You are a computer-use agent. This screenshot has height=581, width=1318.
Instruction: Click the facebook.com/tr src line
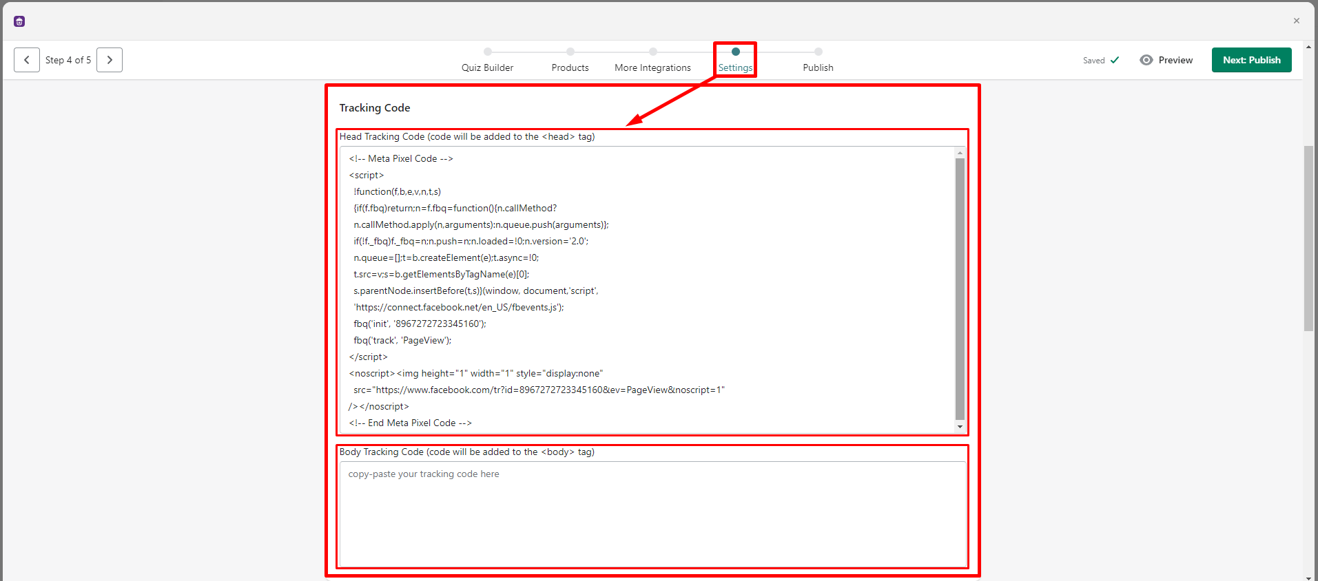point(539,390)
